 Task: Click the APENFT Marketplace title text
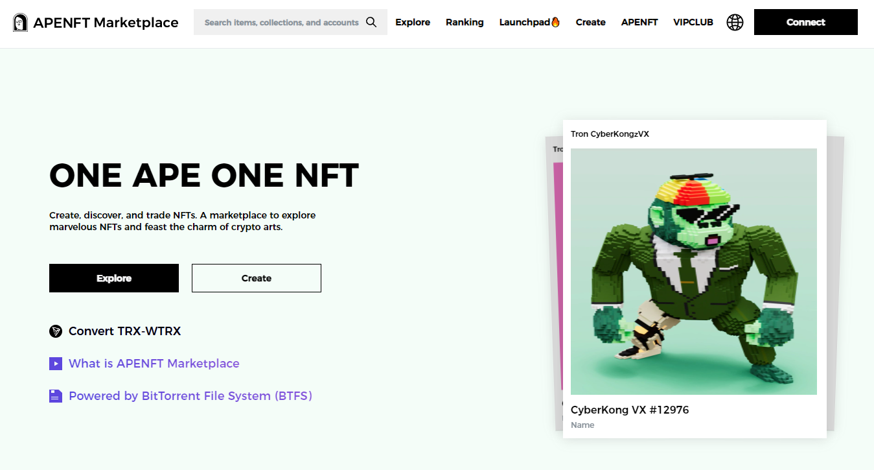point(106,23)
